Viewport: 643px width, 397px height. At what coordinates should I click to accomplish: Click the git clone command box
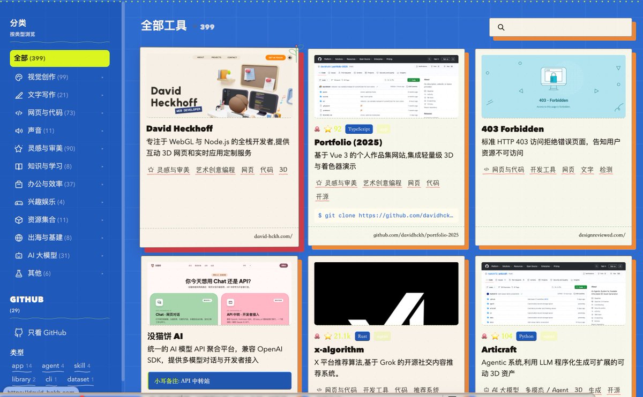click(386, 216)
